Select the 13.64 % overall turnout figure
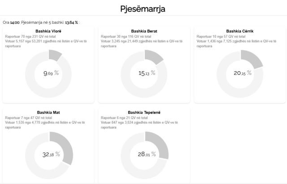This screenshot has width=287, height=184. pos(71,21)
